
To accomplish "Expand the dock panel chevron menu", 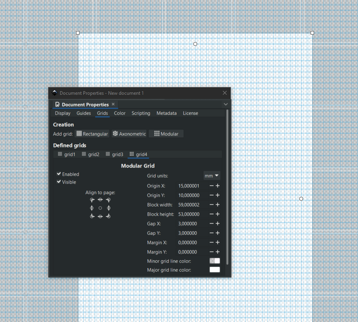I will click(x=226, y=104).
